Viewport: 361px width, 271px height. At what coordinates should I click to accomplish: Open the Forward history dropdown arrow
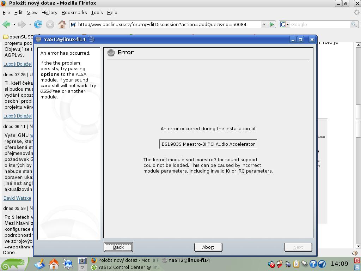30,24
